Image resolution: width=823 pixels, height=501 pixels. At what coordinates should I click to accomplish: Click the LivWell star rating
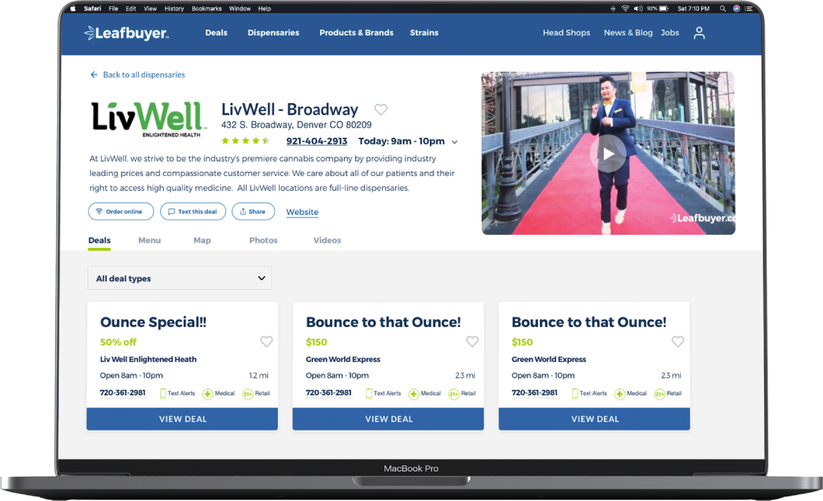tap(246, 141)
